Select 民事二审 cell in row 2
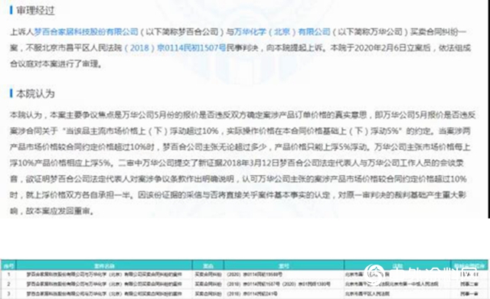Screen dimensions: 490x299 point(469,284)
